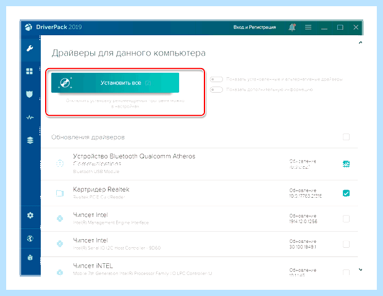Screen dimensions: 383x296
Task: Open notifications bell icon
Action: click(x=292, y=27)
